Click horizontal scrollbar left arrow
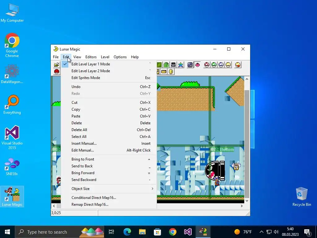The height and width of the screenshot is (238, 317). [x=54, y=206]
